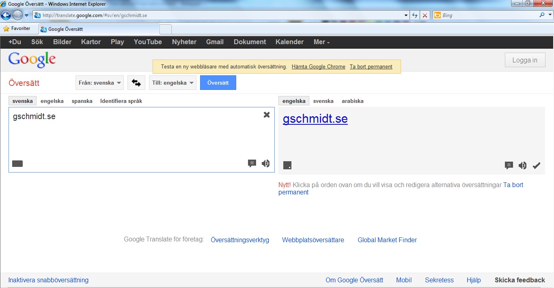The width and height of the screenshot is (554, 288).
Task: Open YouTube in Google bar
Action: tap(148, 42)
